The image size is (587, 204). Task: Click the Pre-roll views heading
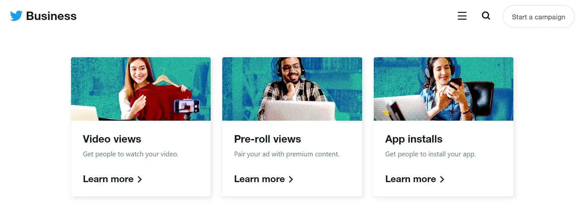pyautogui.click(x=267, y=139)
